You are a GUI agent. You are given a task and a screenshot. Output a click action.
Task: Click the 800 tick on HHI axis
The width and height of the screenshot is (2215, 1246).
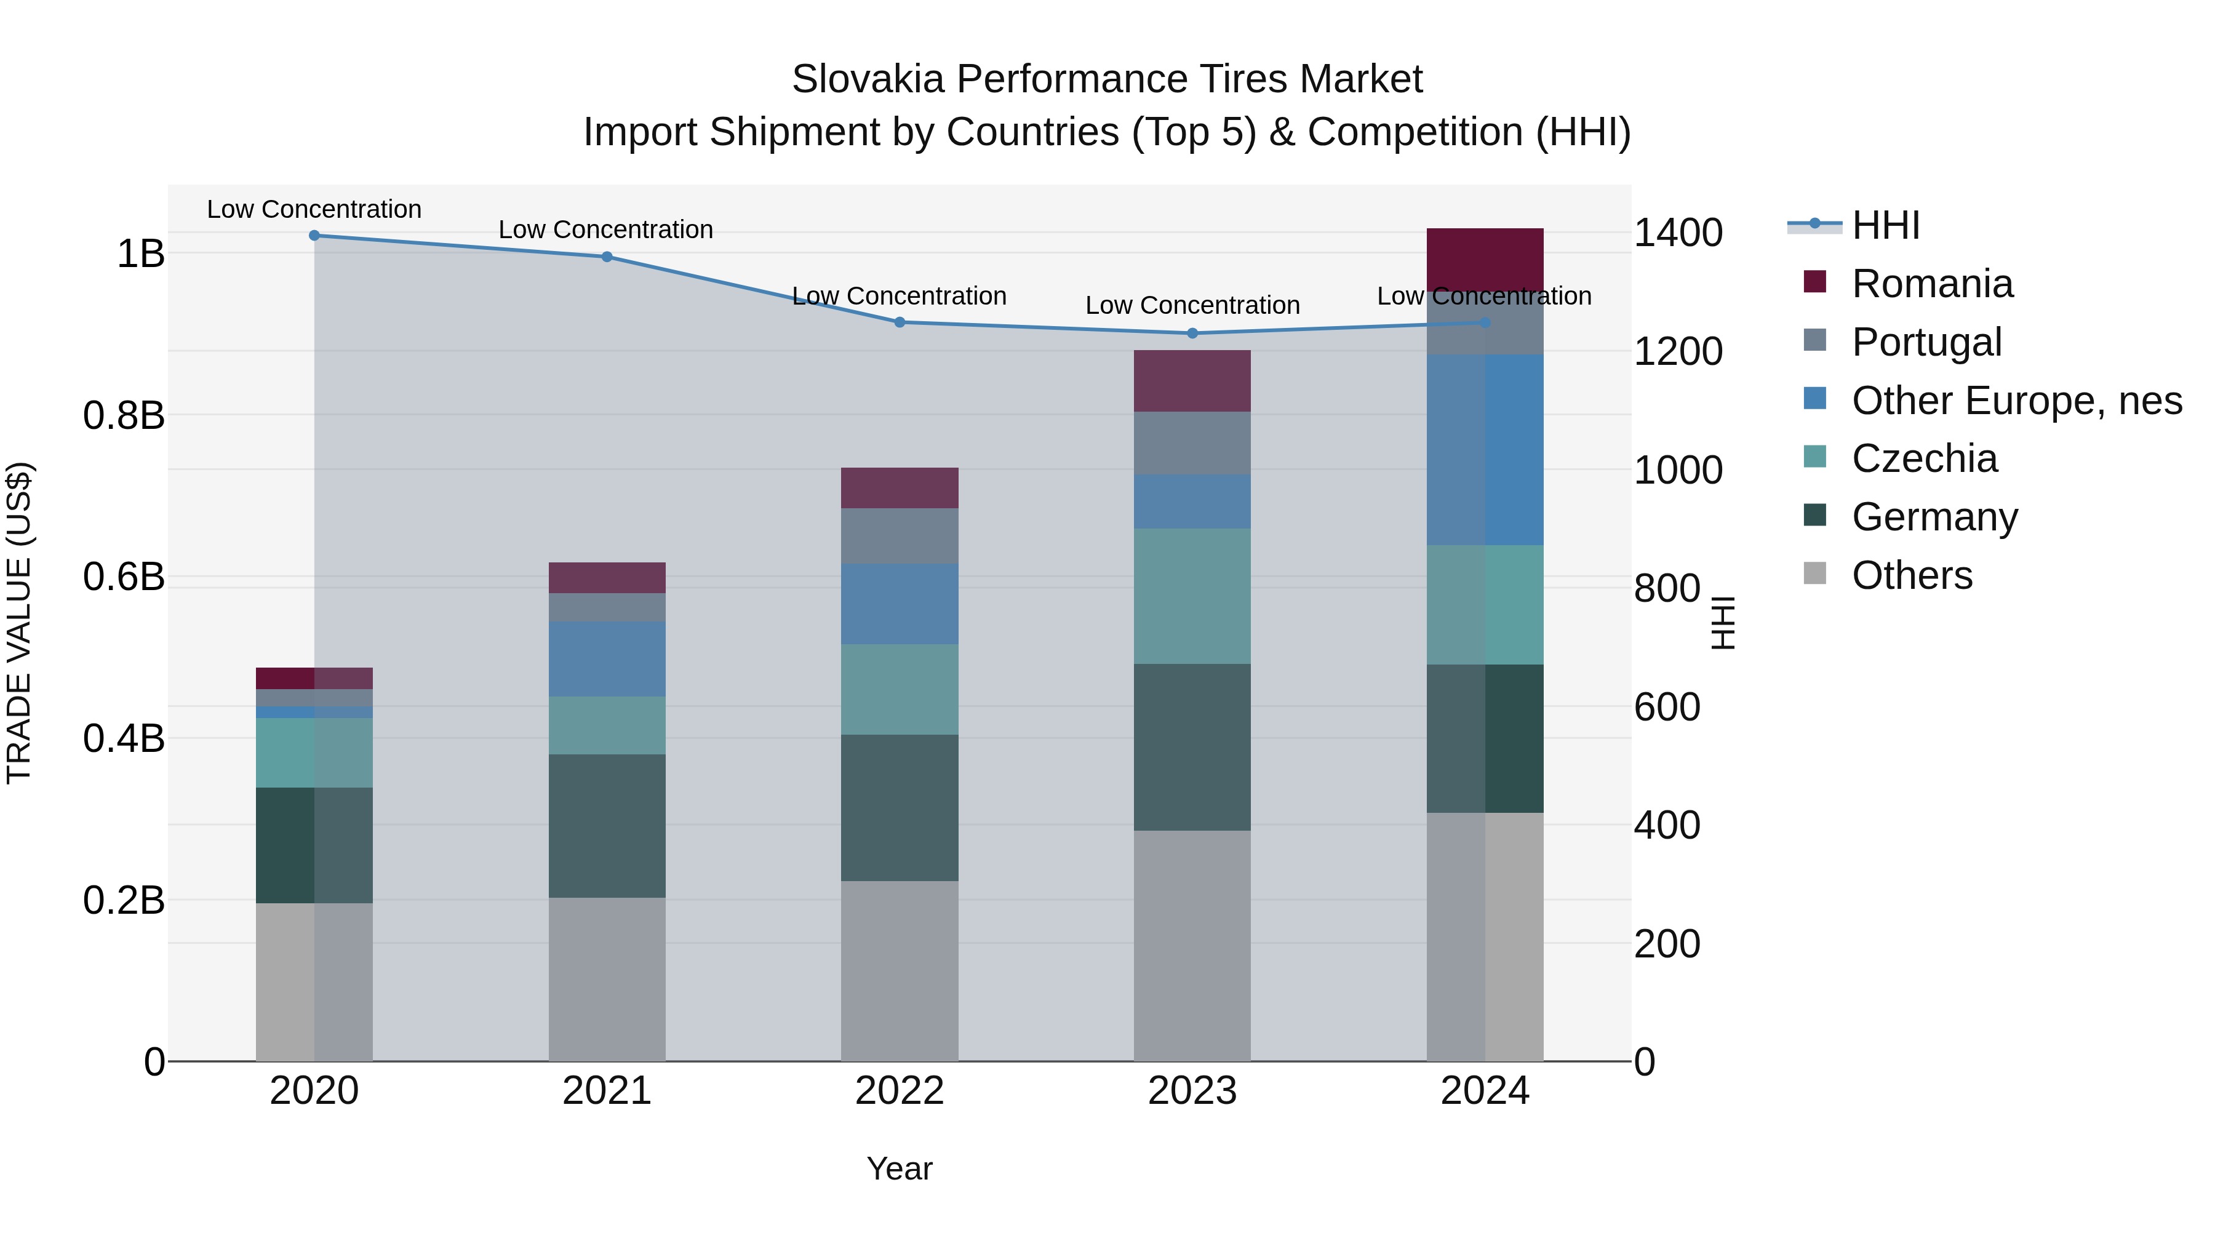tap(1666, 588)
